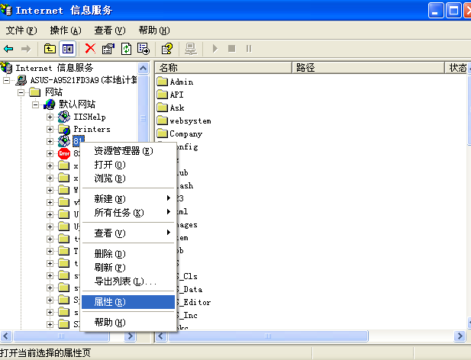Click the red Delete X toolbar icon
The height and width of the screenshot is (360, 471).
point(90,49)
